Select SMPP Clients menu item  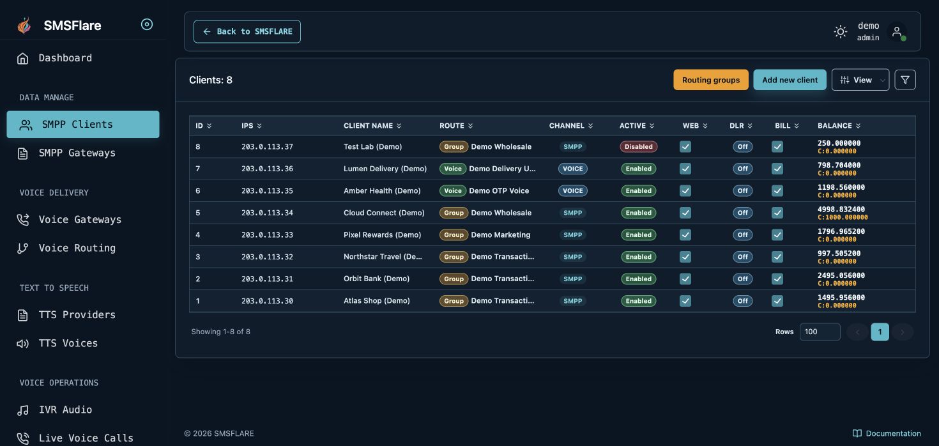pos(83,125)
